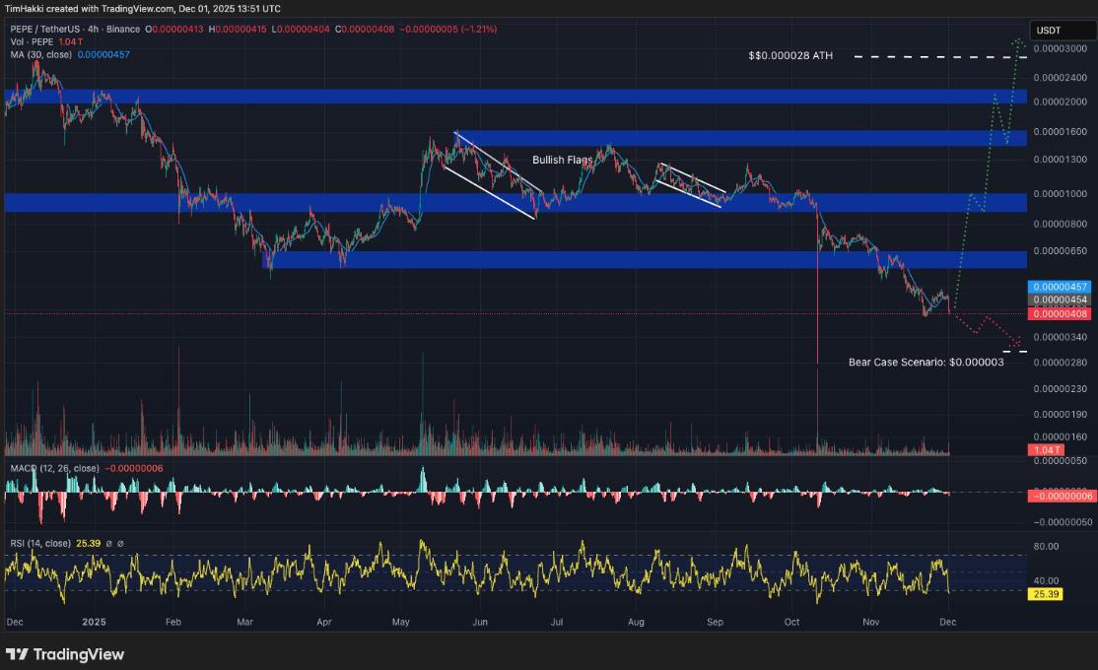Select the MA (30, close) indicator legend
Viewport: 1098px width, 670px height.
[39, 54]
